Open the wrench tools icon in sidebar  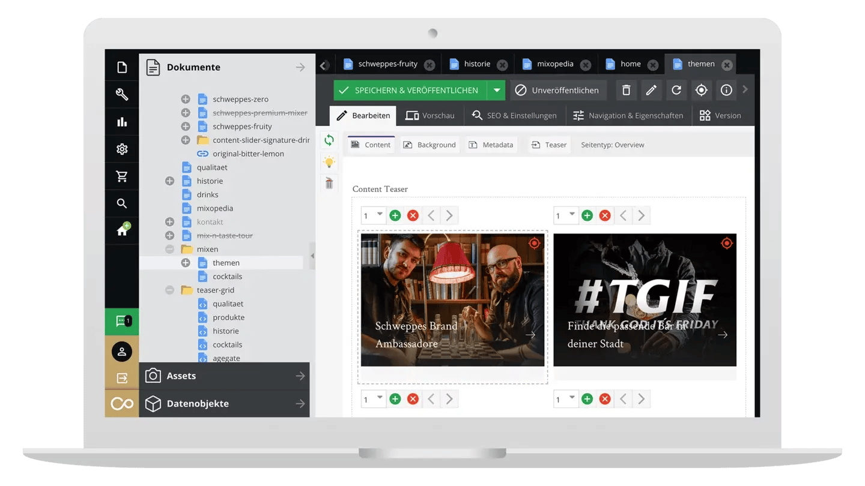tap(122, 94)
